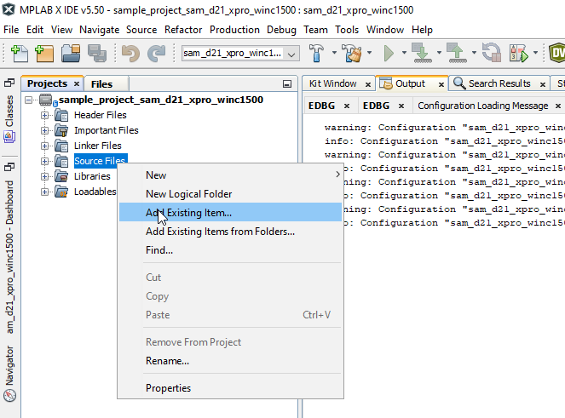Open the sam_d21_xpro_winc1500 configuration dropdown

point(239,54)
